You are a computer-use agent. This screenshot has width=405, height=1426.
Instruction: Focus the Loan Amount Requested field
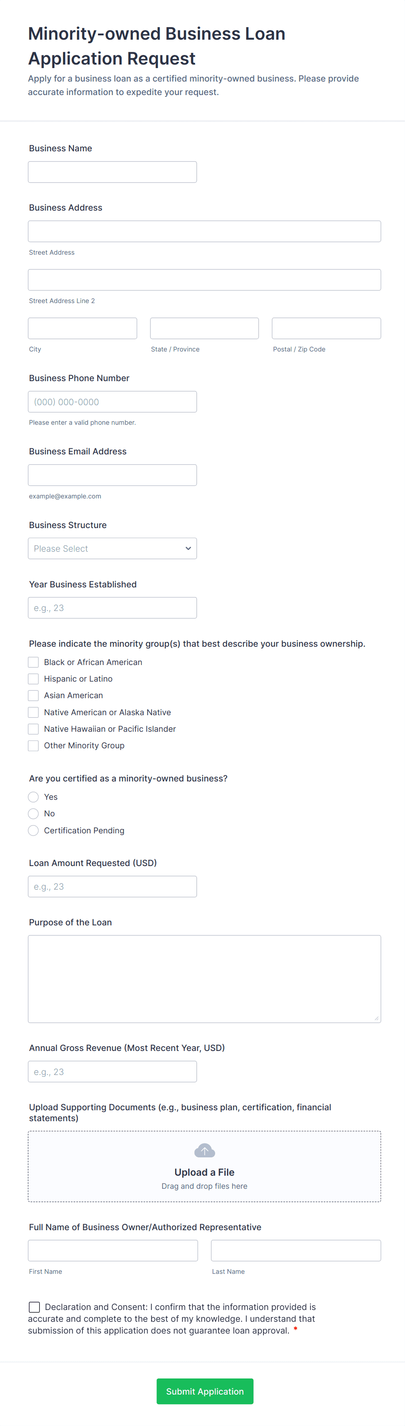click(x=112, y=886)
